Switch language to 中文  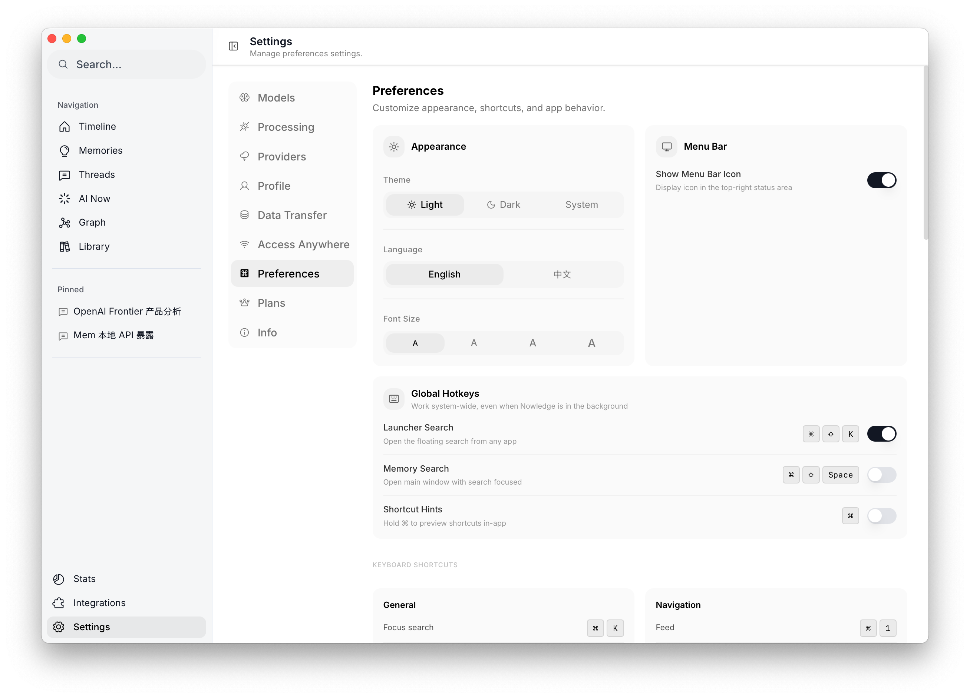pos(562,274)
